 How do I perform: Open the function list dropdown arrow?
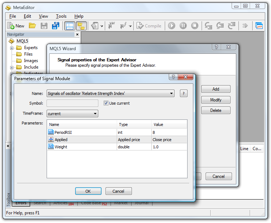tap(130, 26)
